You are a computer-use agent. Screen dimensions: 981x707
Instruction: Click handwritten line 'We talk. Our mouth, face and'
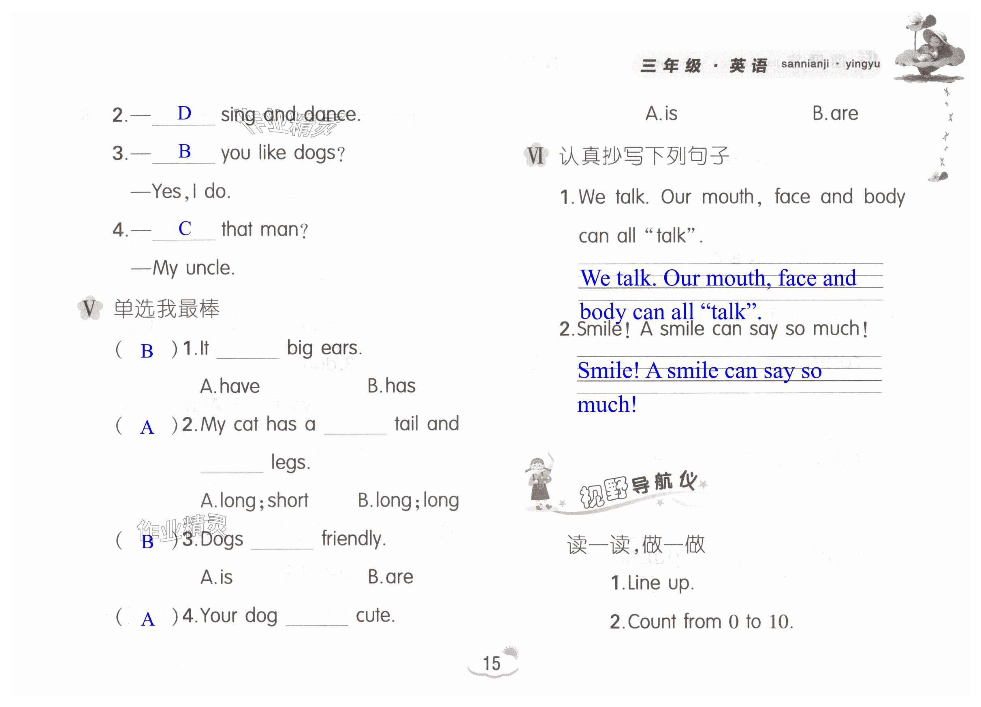(x=718, y=278)
